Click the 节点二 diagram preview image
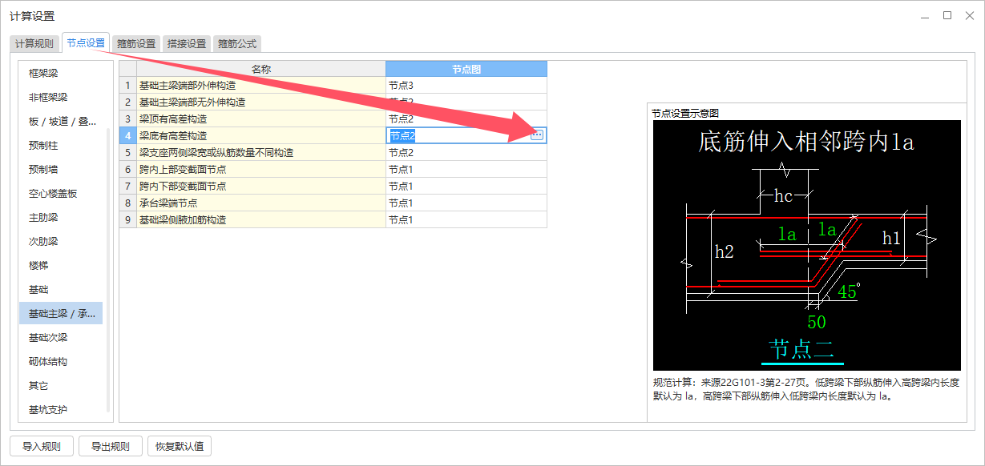Viewport: 985px width, 466px height. [x=806, y=245]
